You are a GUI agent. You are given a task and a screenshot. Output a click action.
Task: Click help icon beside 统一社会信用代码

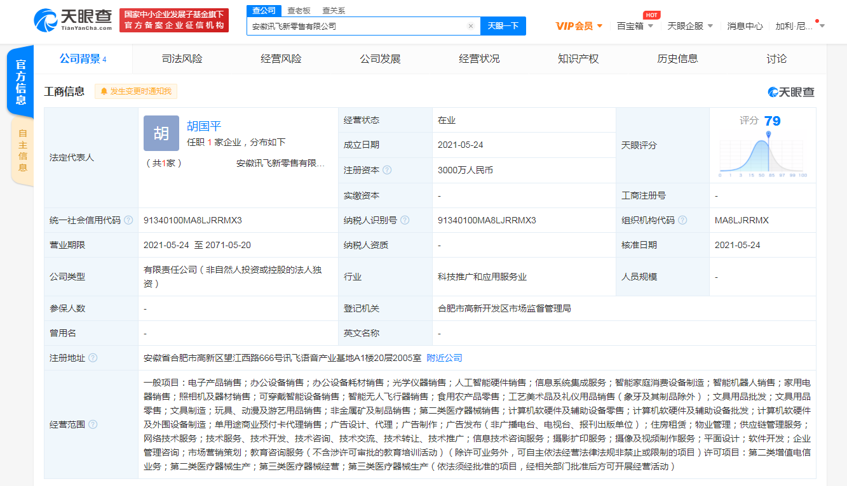click(128, 220)
